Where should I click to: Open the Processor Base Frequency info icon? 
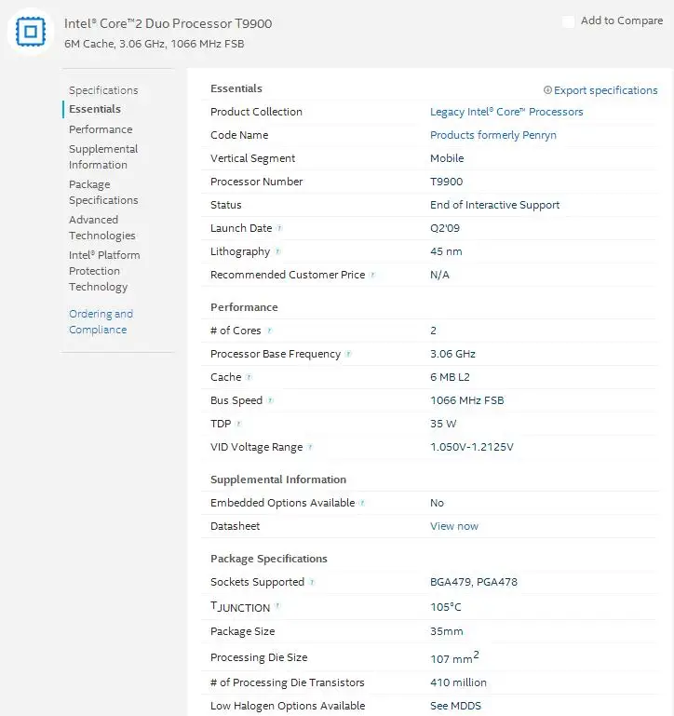point(348,354)
